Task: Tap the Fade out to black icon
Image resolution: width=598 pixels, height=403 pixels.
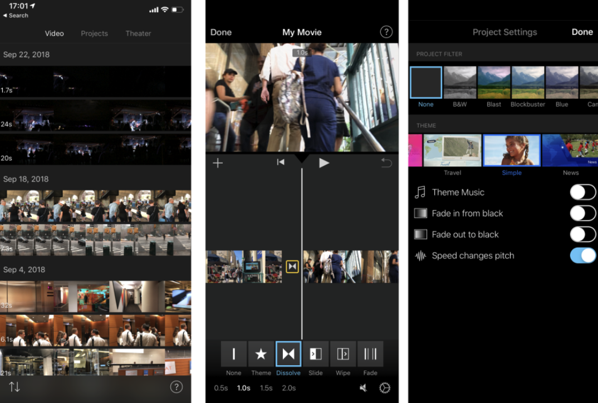Action: tap(420, 234)
